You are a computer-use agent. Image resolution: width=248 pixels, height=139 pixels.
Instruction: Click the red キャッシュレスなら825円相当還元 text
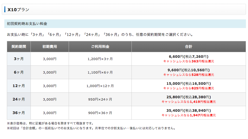(189, 88)
